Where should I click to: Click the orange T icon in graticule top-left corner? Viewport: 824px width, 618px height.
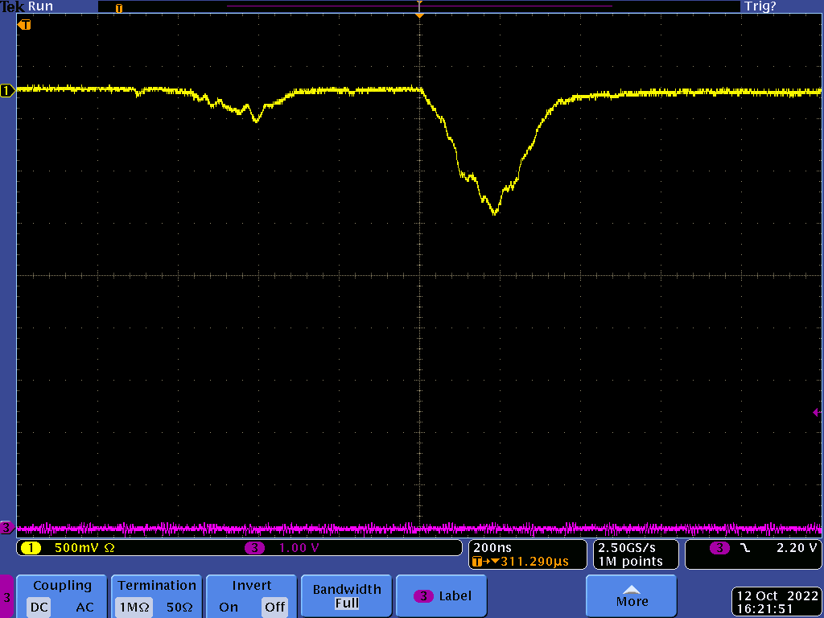(25, 25)
